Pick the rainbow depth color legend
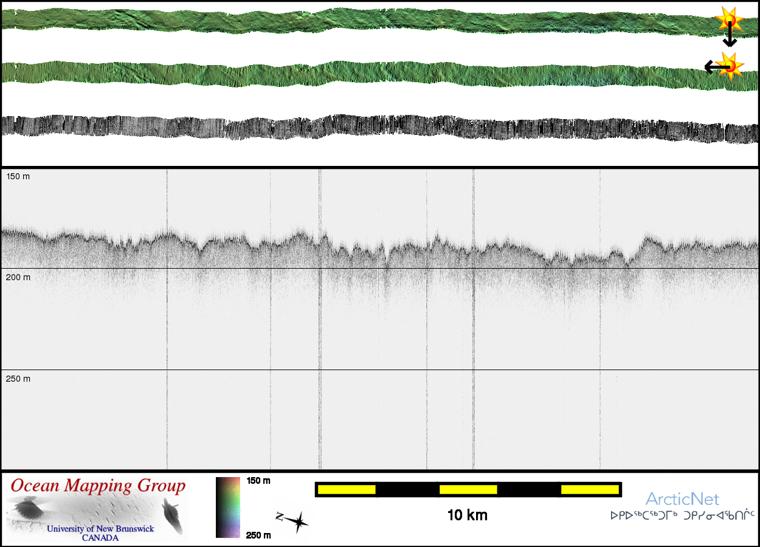 tap(228, 507)
